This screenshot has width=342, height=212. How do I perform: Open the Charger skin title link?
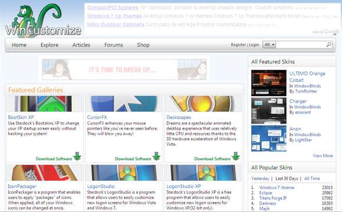pos(298,101)
